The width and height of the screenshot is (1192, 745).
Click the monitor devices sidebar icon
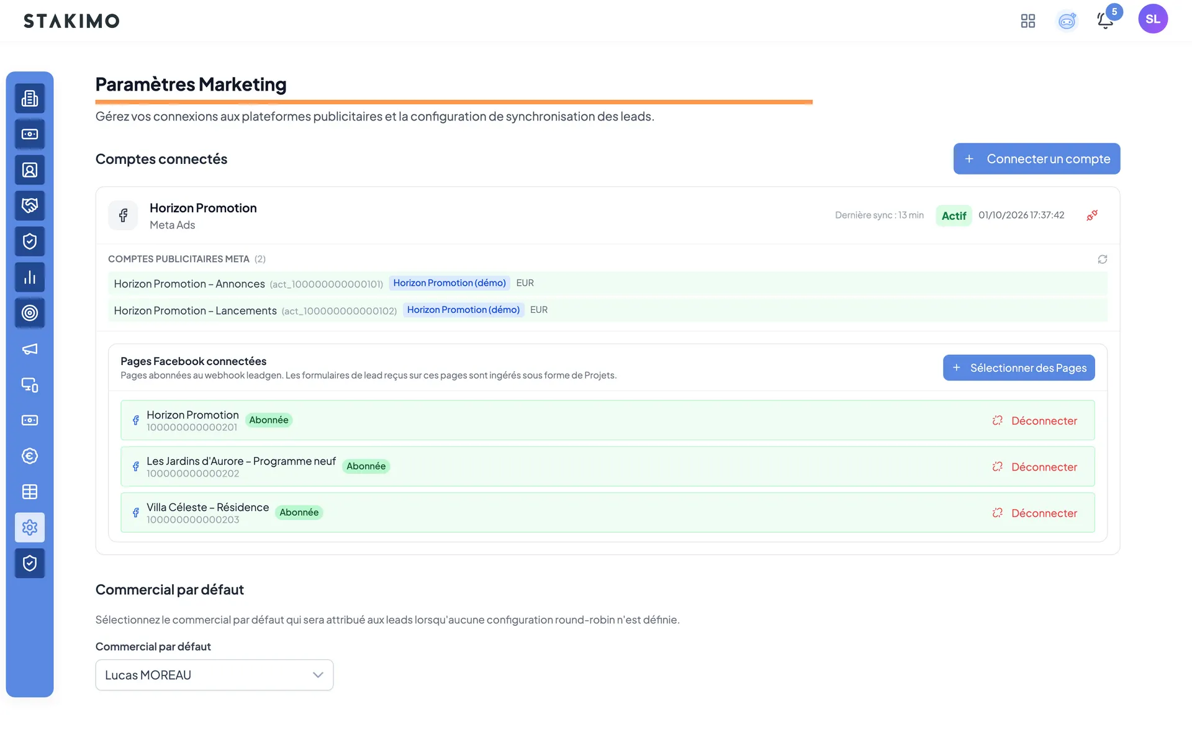point(30,385)
